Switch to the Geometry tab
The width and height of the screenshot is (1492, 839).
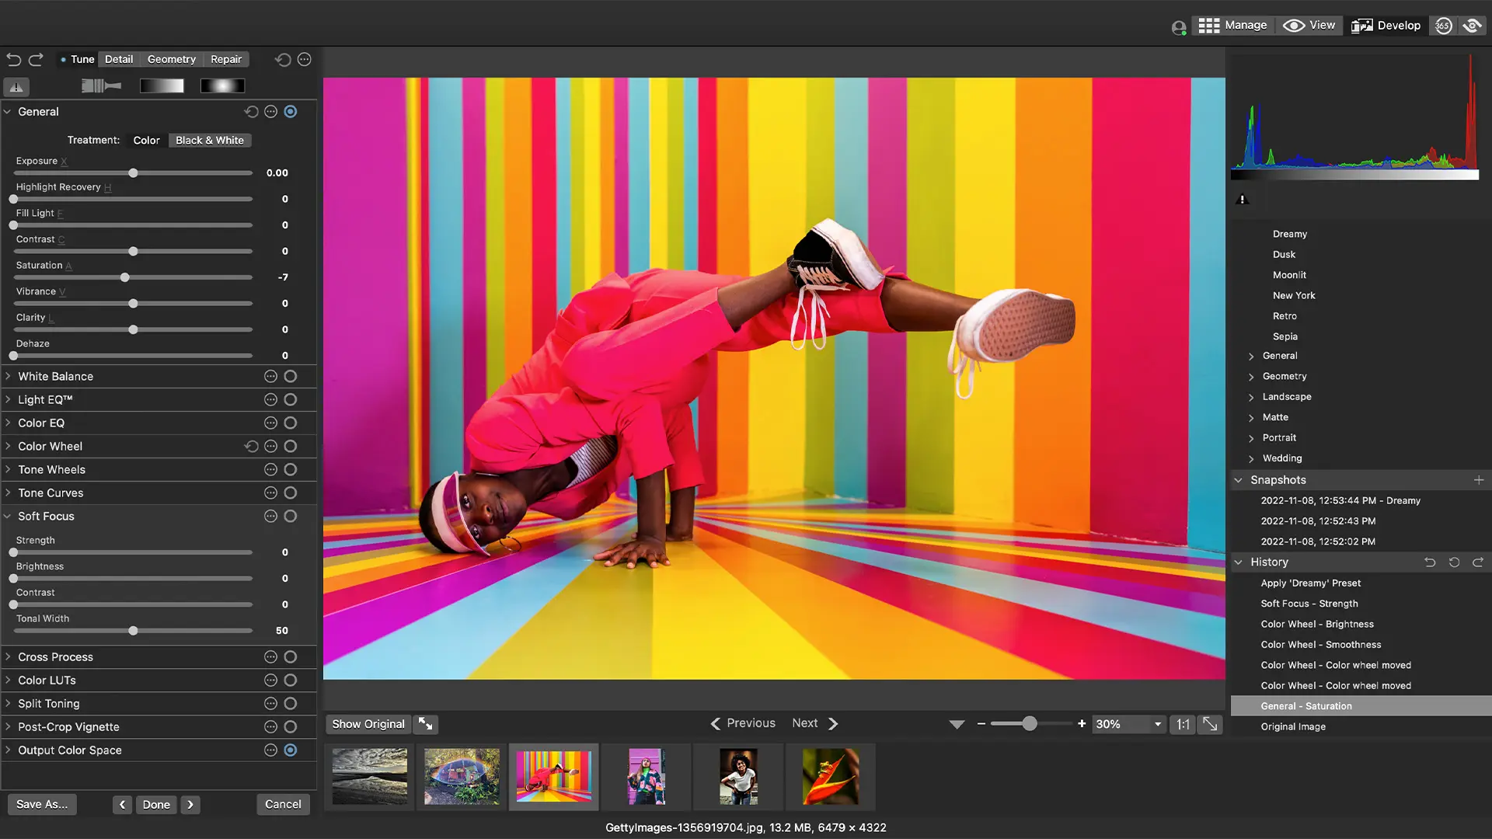point(172,59)
